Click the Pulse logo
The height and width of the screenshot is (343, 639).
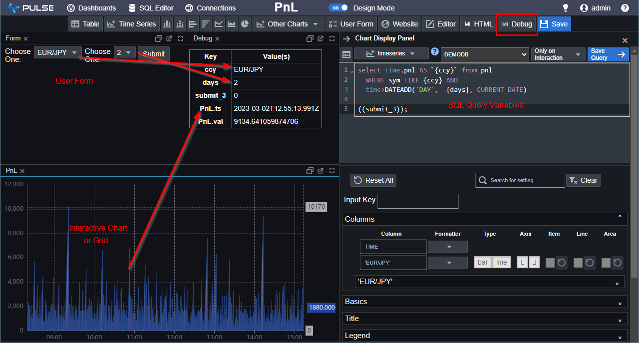coord(30,8)
